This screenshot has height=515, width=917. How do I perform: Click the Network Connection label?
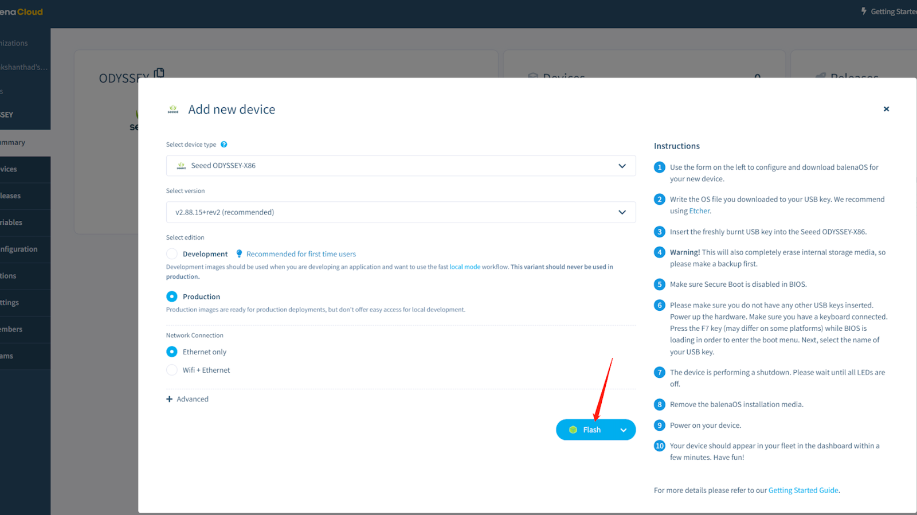coord(195,335)
